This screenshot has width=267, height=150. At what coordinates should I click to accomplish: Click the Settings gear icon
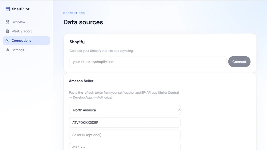(7, 50)
